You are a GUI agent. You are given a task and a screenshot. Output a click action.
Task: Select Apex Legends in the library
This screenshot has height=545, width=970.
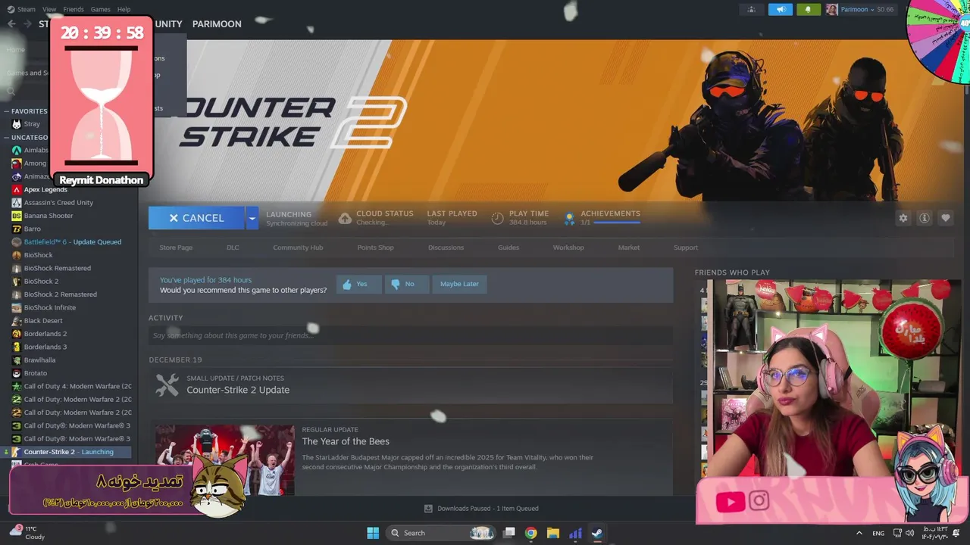pyautogui.click(x=45, y=189)
